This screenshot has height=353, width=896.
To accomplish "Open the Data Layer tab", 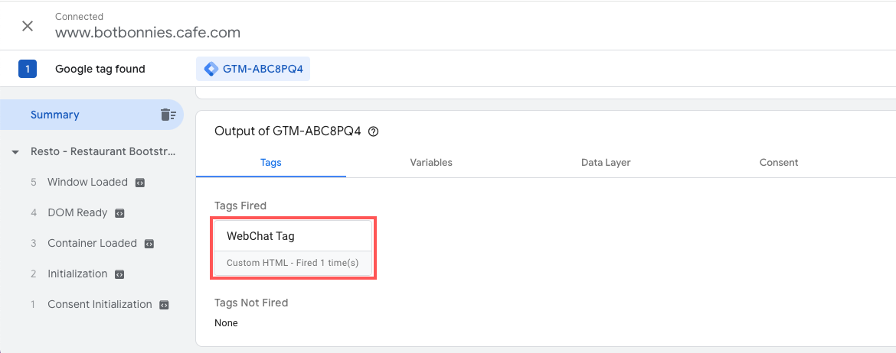I will (x=606, y=163).
